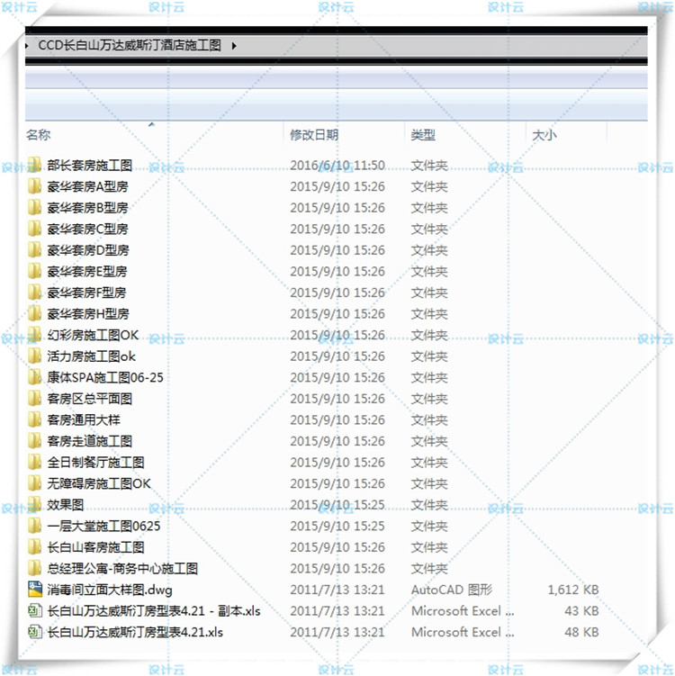675x676 pixels.
Task: Select the folder name 客房区总平面图
Action: pos(90,399)
